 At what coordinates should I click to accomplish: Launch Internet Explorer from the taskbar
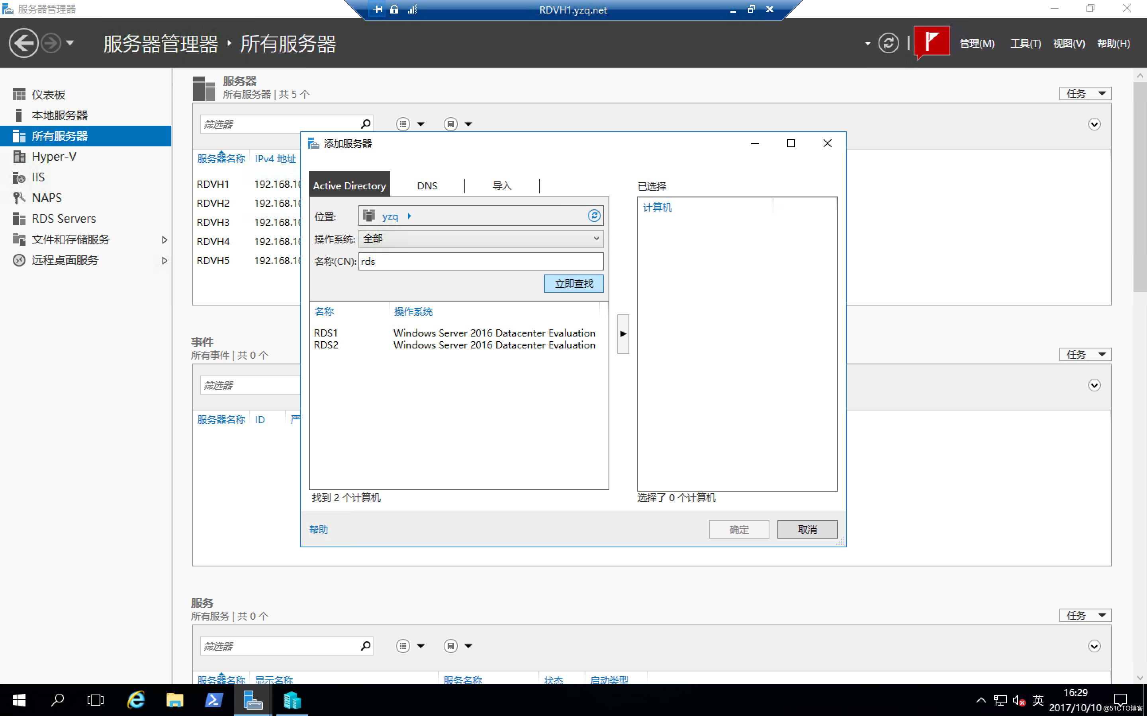[137, 700]
